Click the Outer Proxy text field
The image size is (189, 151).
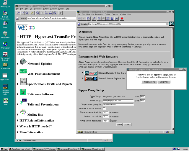[x=118, y=101]
